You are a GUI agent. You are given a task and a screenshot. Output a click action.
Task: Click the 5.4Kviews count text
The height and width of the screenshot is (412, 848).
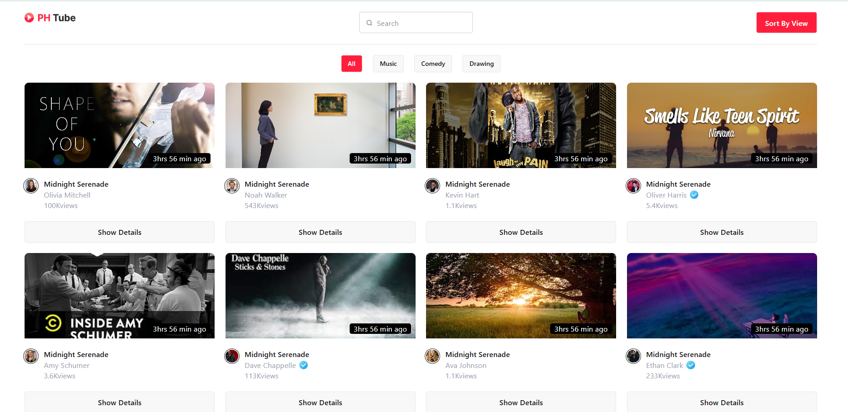tap(662, 205)
